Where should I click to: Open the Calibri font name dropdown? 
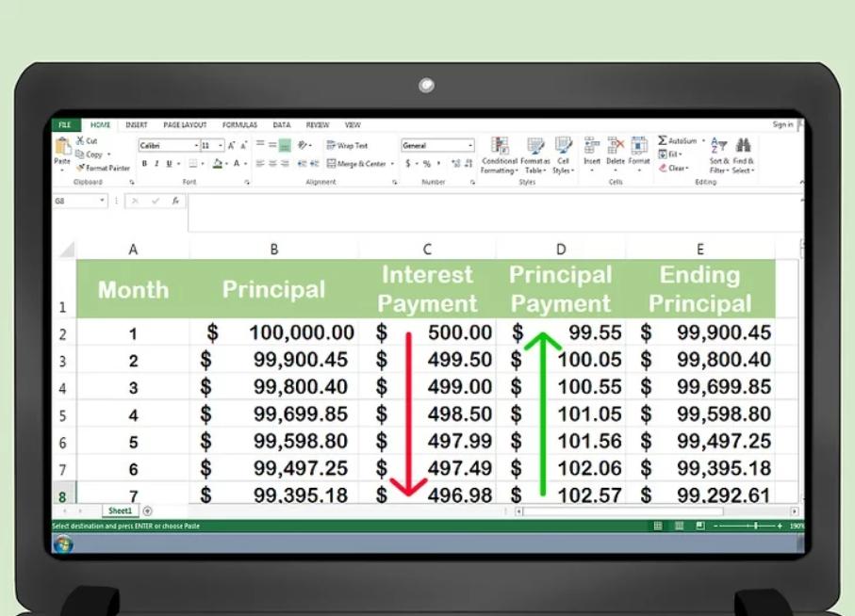pyautogui.click(x=196, y=145)
